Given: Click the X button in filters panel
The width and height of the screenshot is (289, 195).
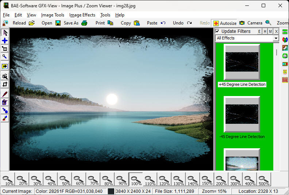Looking at the screenshot, I should (x=276, y=31).
